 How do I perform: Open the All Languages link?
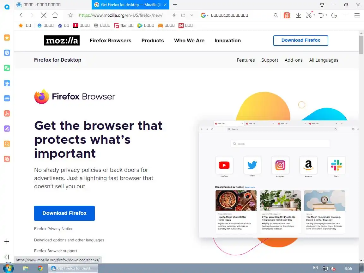[x=324, y=60]
